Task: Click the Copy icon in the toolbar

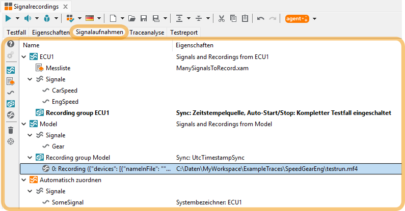Action: [233, 18]
